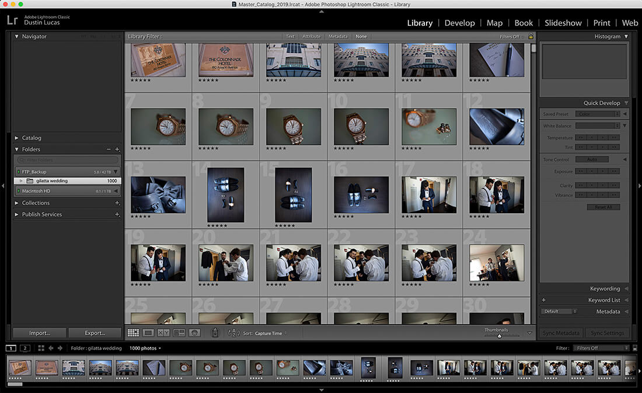Open the White Balance dropdown
The image size is (642, 393).
[x=598, y=126]
